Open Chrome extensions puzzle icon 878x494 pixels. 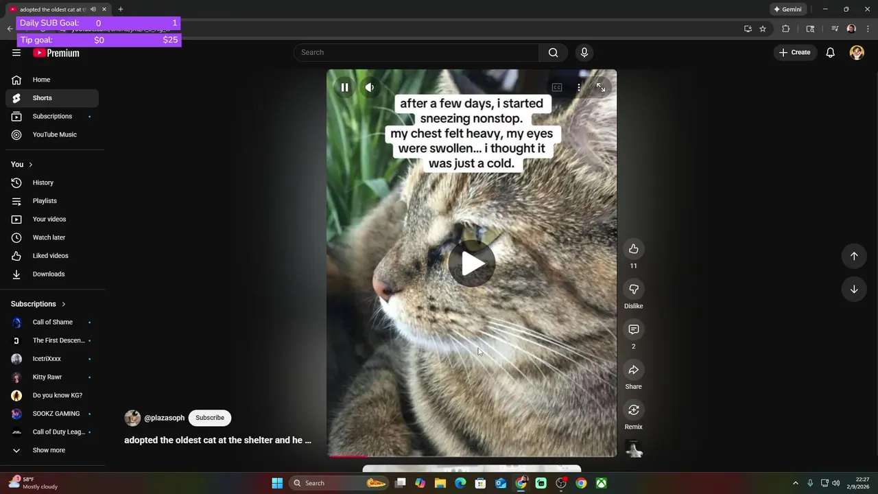[786, 29]
